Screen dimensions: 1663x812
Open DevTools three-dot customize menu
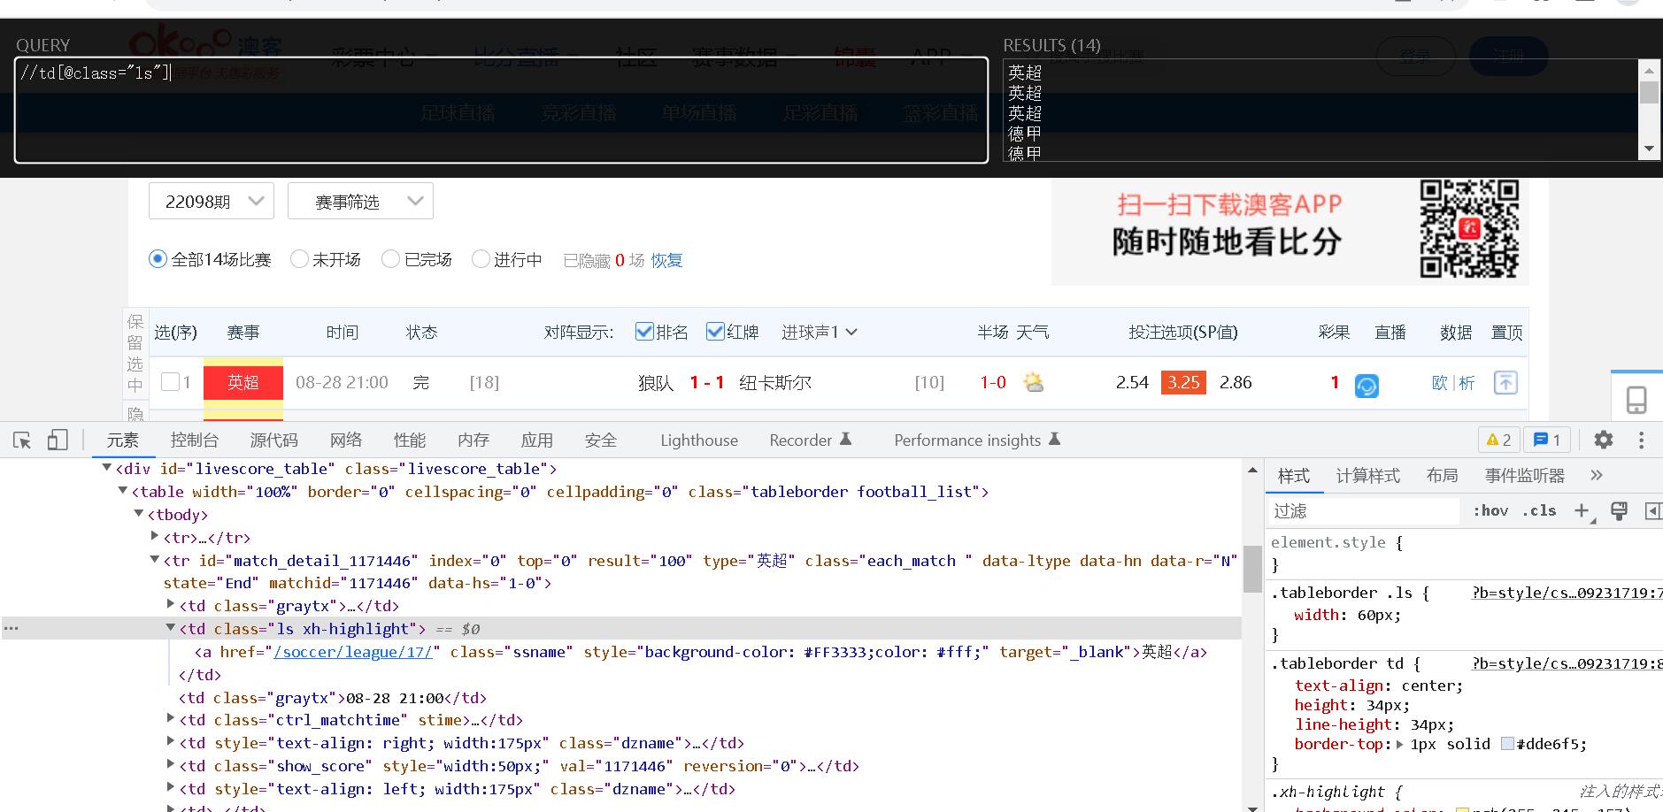(1641, 440)
